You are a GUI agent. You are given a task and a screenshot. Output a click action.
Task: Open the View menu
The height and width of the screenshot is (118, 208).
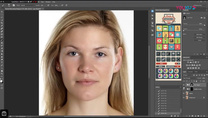42,2
